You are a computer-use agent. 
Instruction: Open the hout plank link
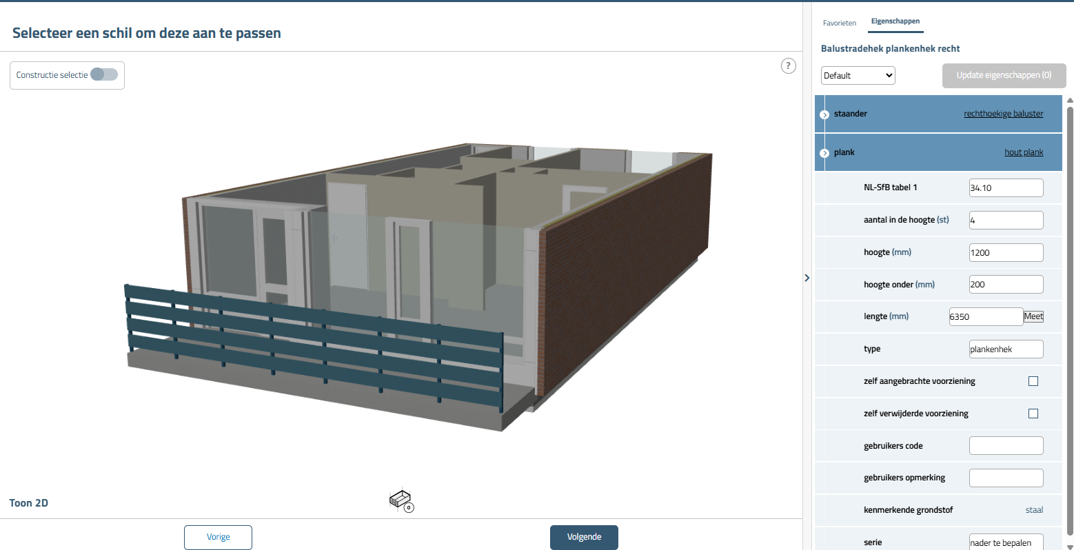1023,152
